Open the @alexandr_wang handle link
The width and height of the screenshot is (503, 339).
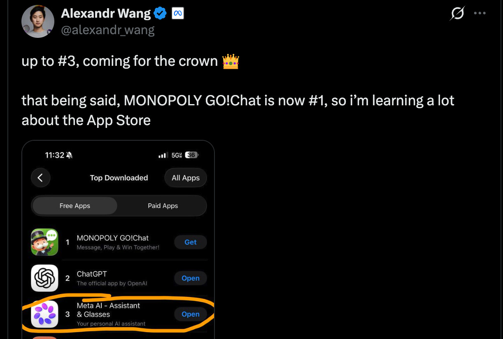click(108, 30)
